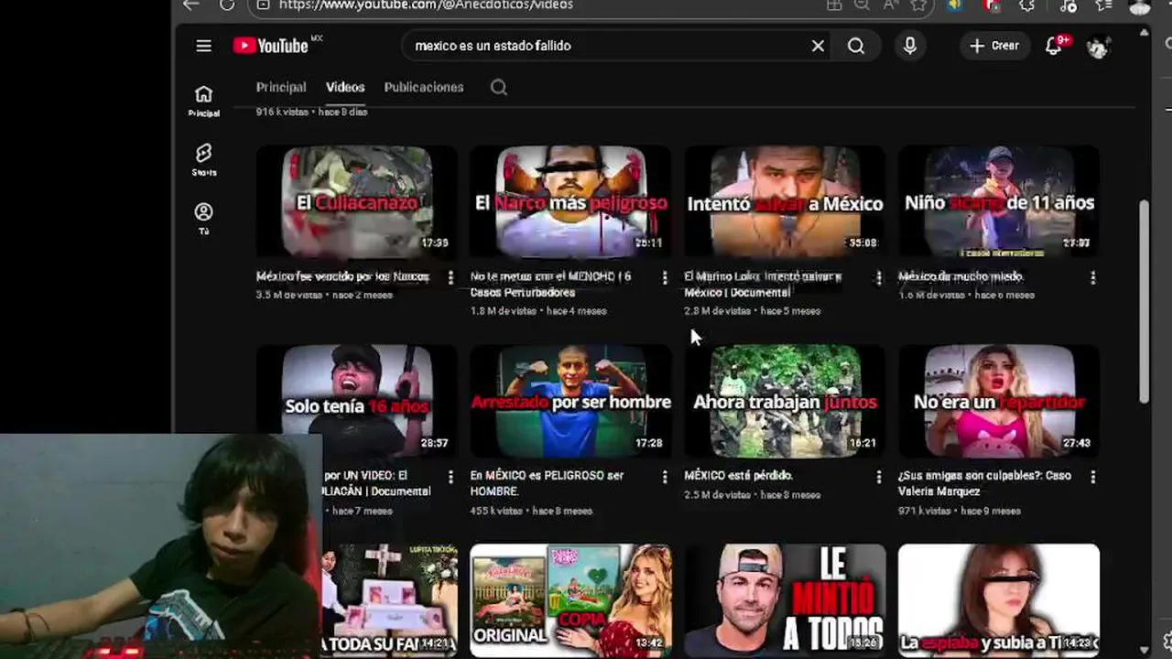Click the '916 k vistas · hace 8 días' text
Screen dimensions: 1172x659
[311, 112]
